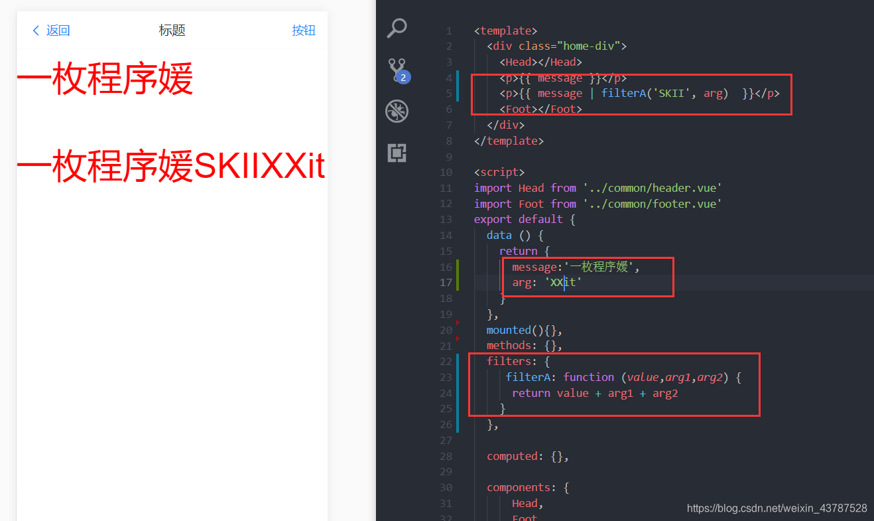Open the Debug view bug icon
This screenshot has width=874, height=521.
397,111
